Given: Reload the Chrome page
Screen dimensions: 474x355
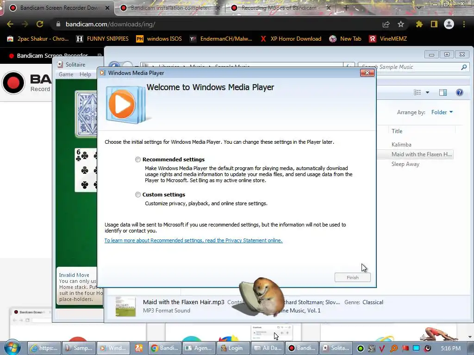Looking at the screenshot, I should pyautogui.click(x=40, y=24).
